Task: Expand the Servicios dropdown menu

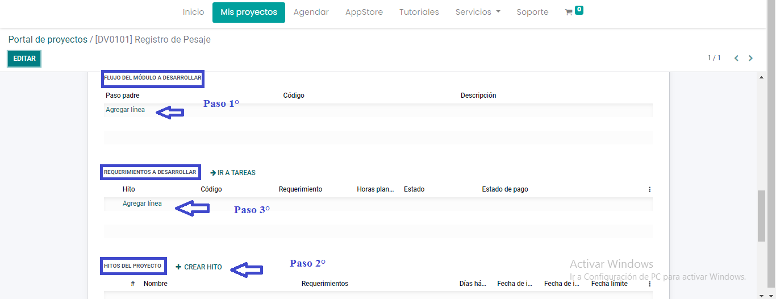Action: coord(478,12)
